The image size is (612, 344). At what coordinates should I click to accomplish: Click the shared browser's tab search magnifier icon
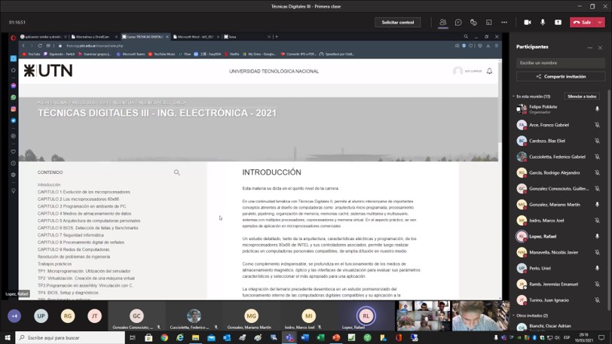tap(466, 37)
